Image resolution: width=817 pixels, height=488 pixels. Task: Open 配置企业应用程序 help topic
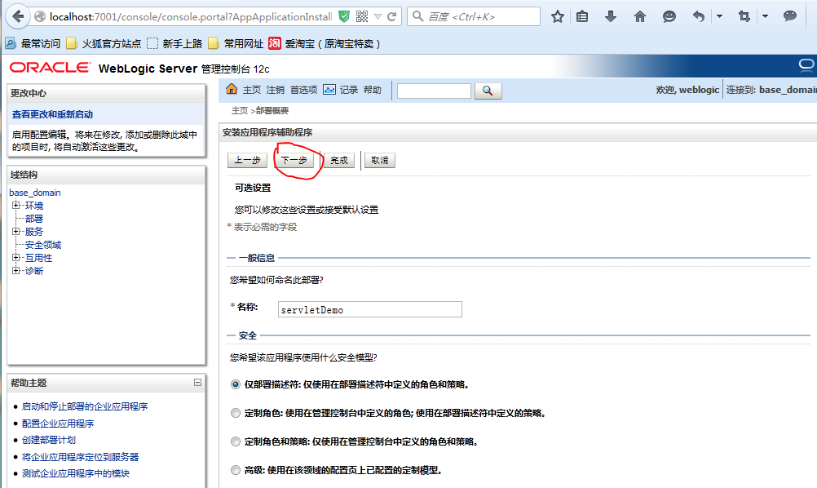pyautogui.click(x=58, y=424)
